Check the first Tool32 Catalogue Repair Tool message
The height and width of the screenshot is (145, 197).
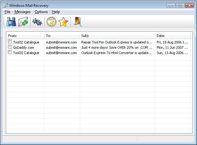coord(10,42)
